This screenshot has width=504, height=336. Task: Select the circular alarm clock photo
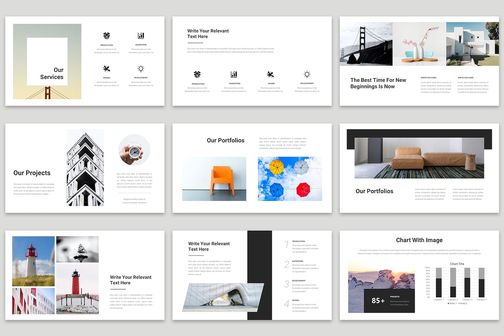pyautogui.click(x=134, y=150)
